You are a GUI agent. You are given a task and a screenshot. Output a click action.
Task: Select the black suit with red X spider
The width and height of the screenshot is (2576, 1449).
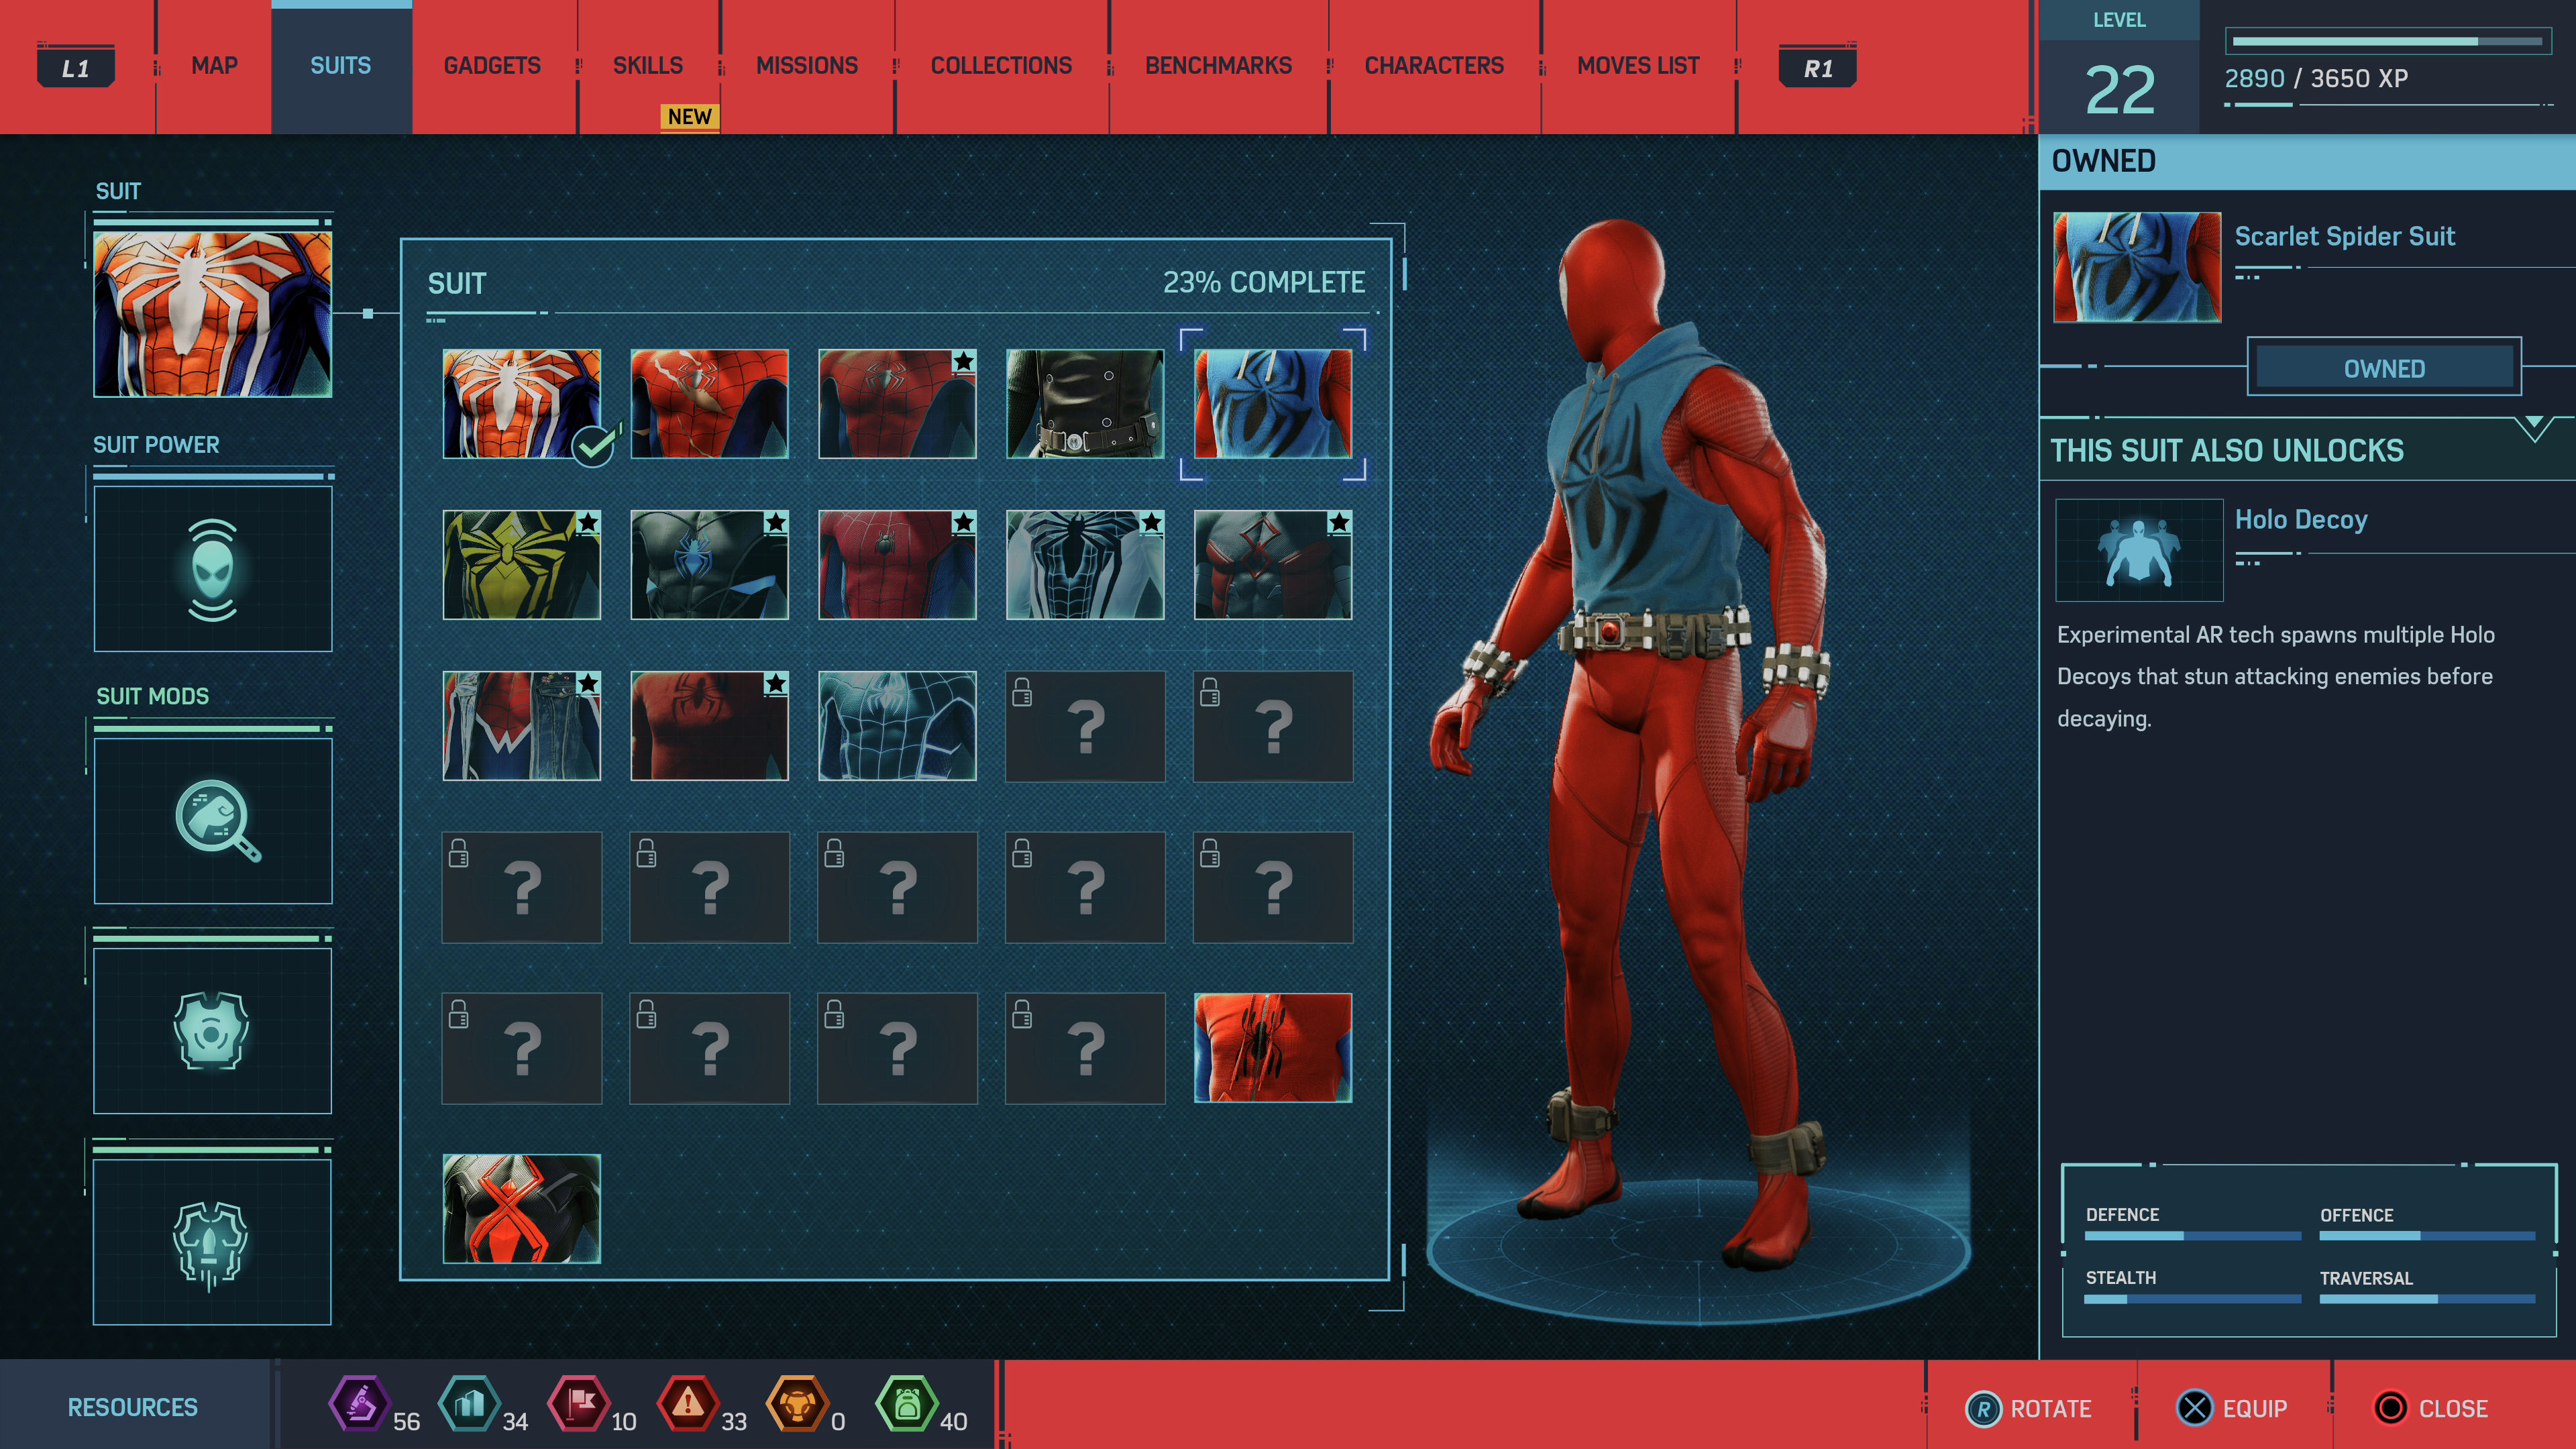point(522,1209)
